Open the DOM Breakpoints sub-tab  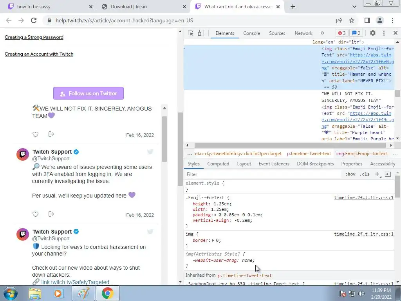coord(315,164)
